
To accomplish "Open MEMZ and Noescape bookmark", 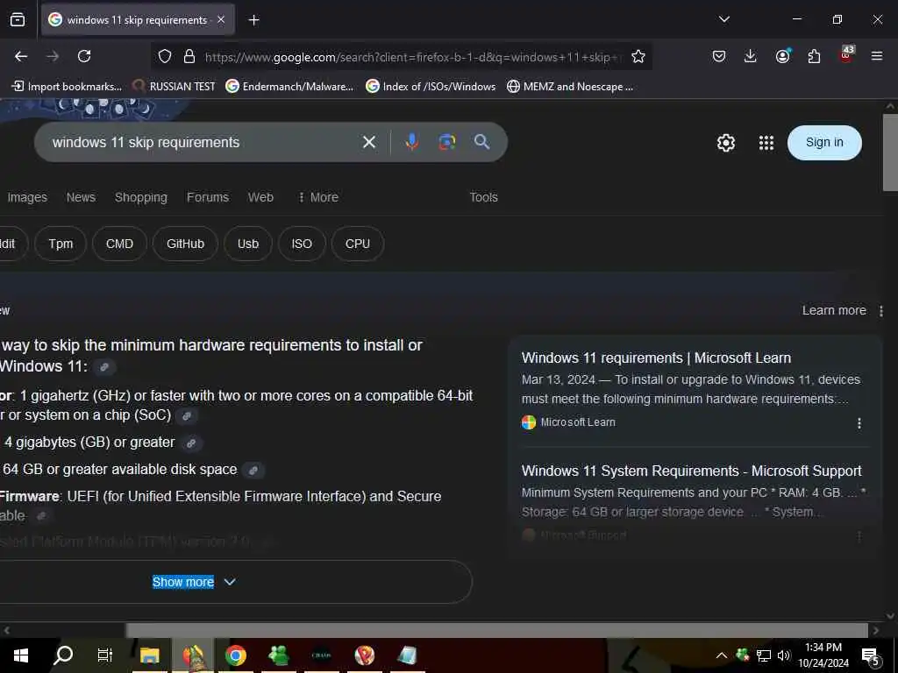I will point(570,87).
